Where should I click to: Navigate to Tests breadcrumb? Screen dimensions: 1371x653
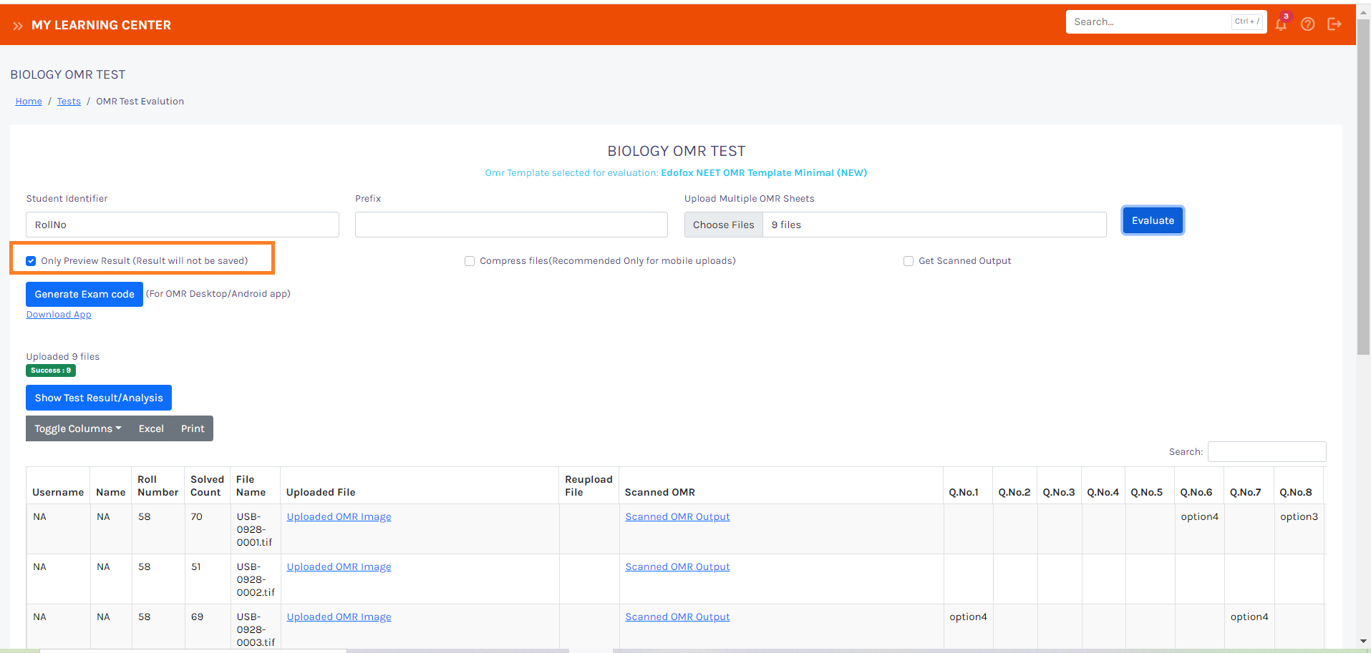(69, 102)
